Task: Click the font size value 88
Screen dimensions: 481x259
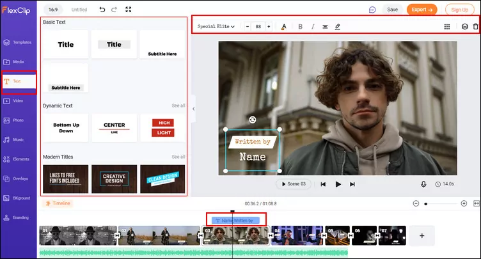Action: click(x=258, y=26)
